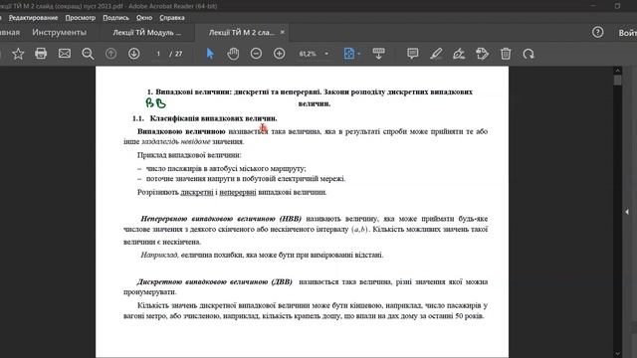Expand the right side panel arrow
Image resolution: width=637 pixels, height=358 pixels.
tap(627, 212)
